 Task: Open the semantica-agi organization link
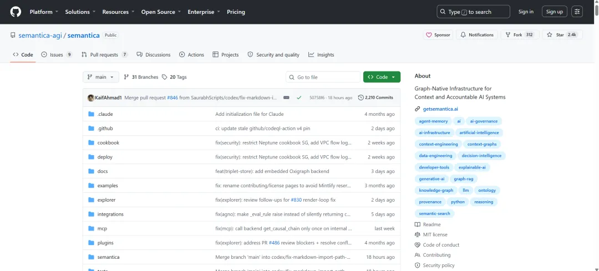click(40, 35)
